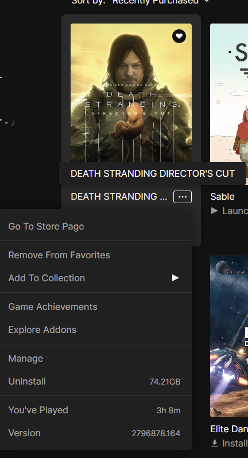Select Remove From Favorites
This screenshot has width=248, height=458.
tap(96, 255)
